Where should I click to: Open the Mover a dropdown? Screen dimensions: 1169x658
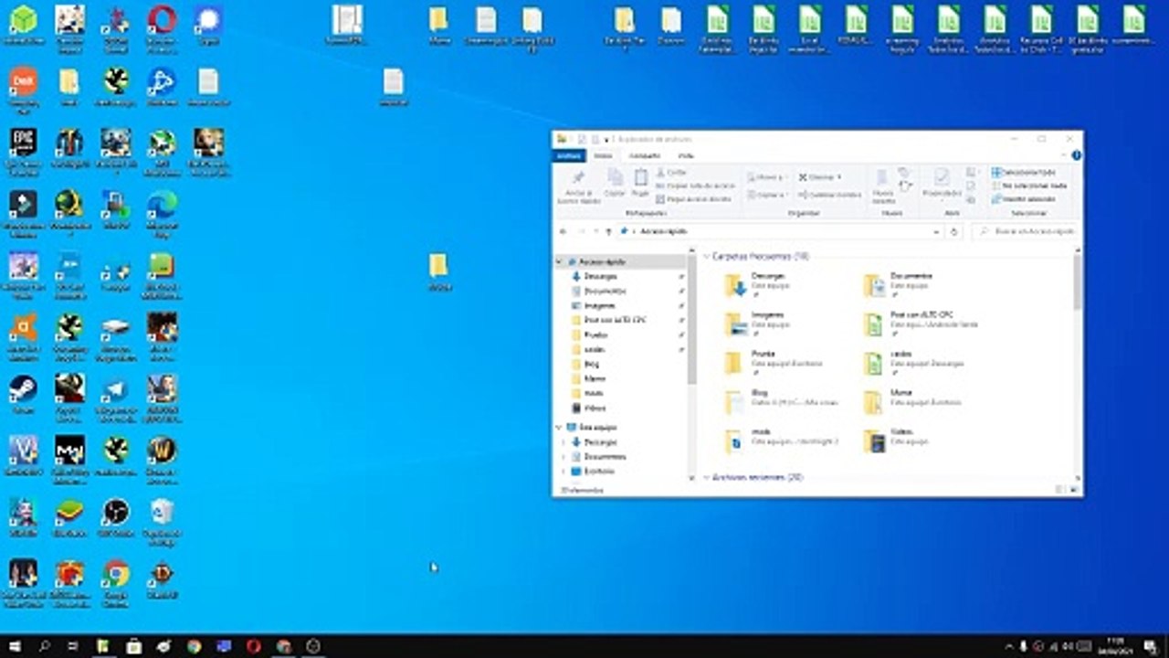[767, 177]
